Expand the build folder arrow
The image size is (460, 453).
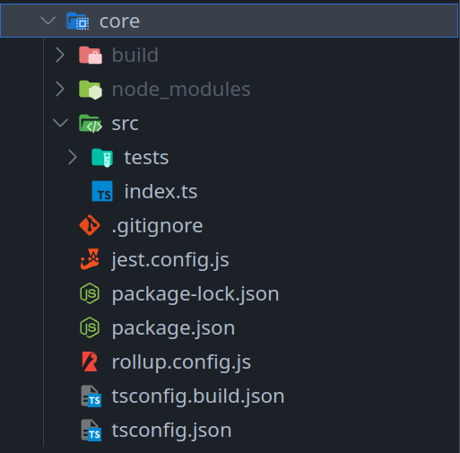coord(60,55)
